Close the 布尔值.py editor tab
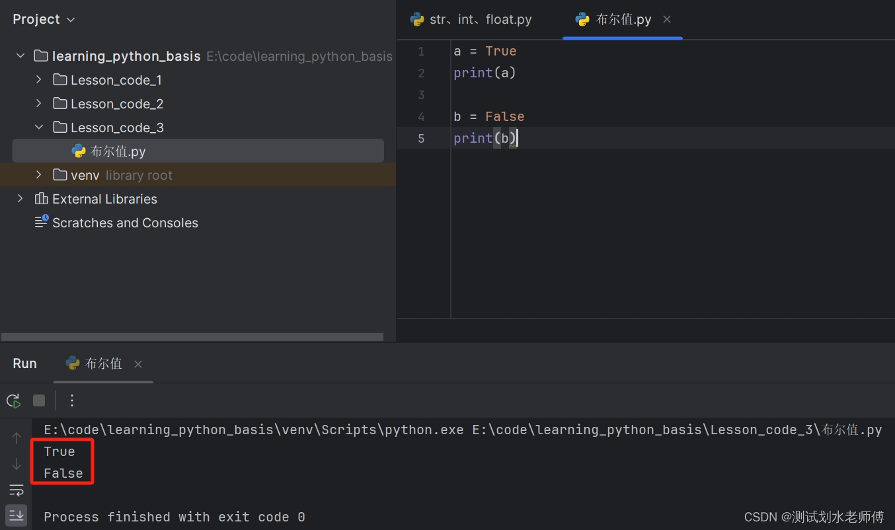Image resolution: width=895 pixels, height=530 pixels. click(x=667, y=19)
